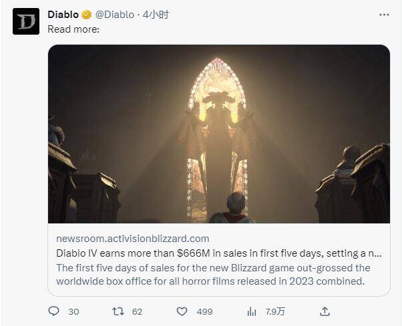402x326 pixels.
Task: Click the 4小时 timestamp
Action: (x=156, y=15)
